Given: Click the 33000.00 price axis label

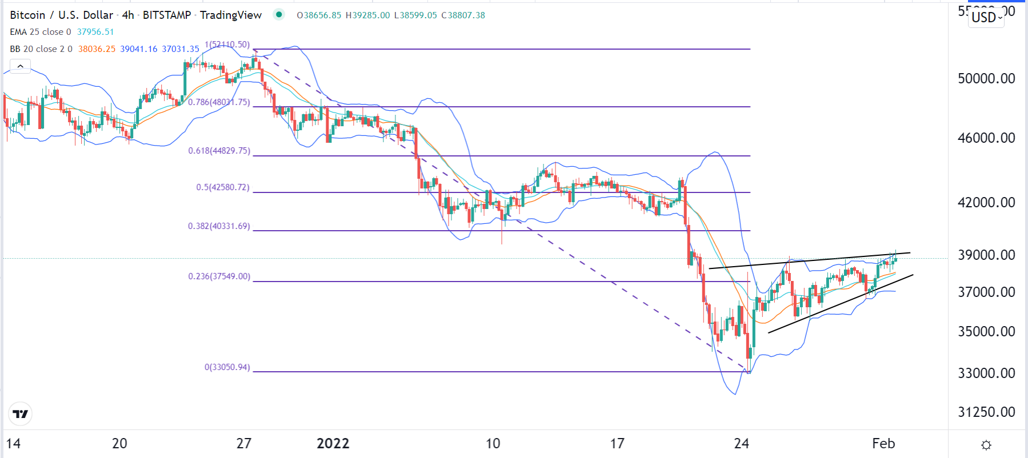Looking at the screenshot, I should [986, 373].
